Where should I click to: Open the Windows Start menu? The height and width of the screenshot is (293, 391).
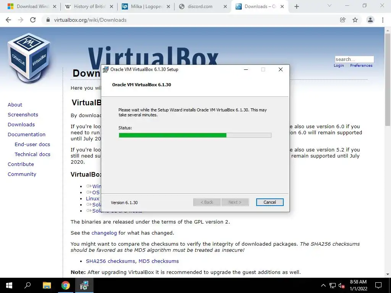tap(9, 285)
